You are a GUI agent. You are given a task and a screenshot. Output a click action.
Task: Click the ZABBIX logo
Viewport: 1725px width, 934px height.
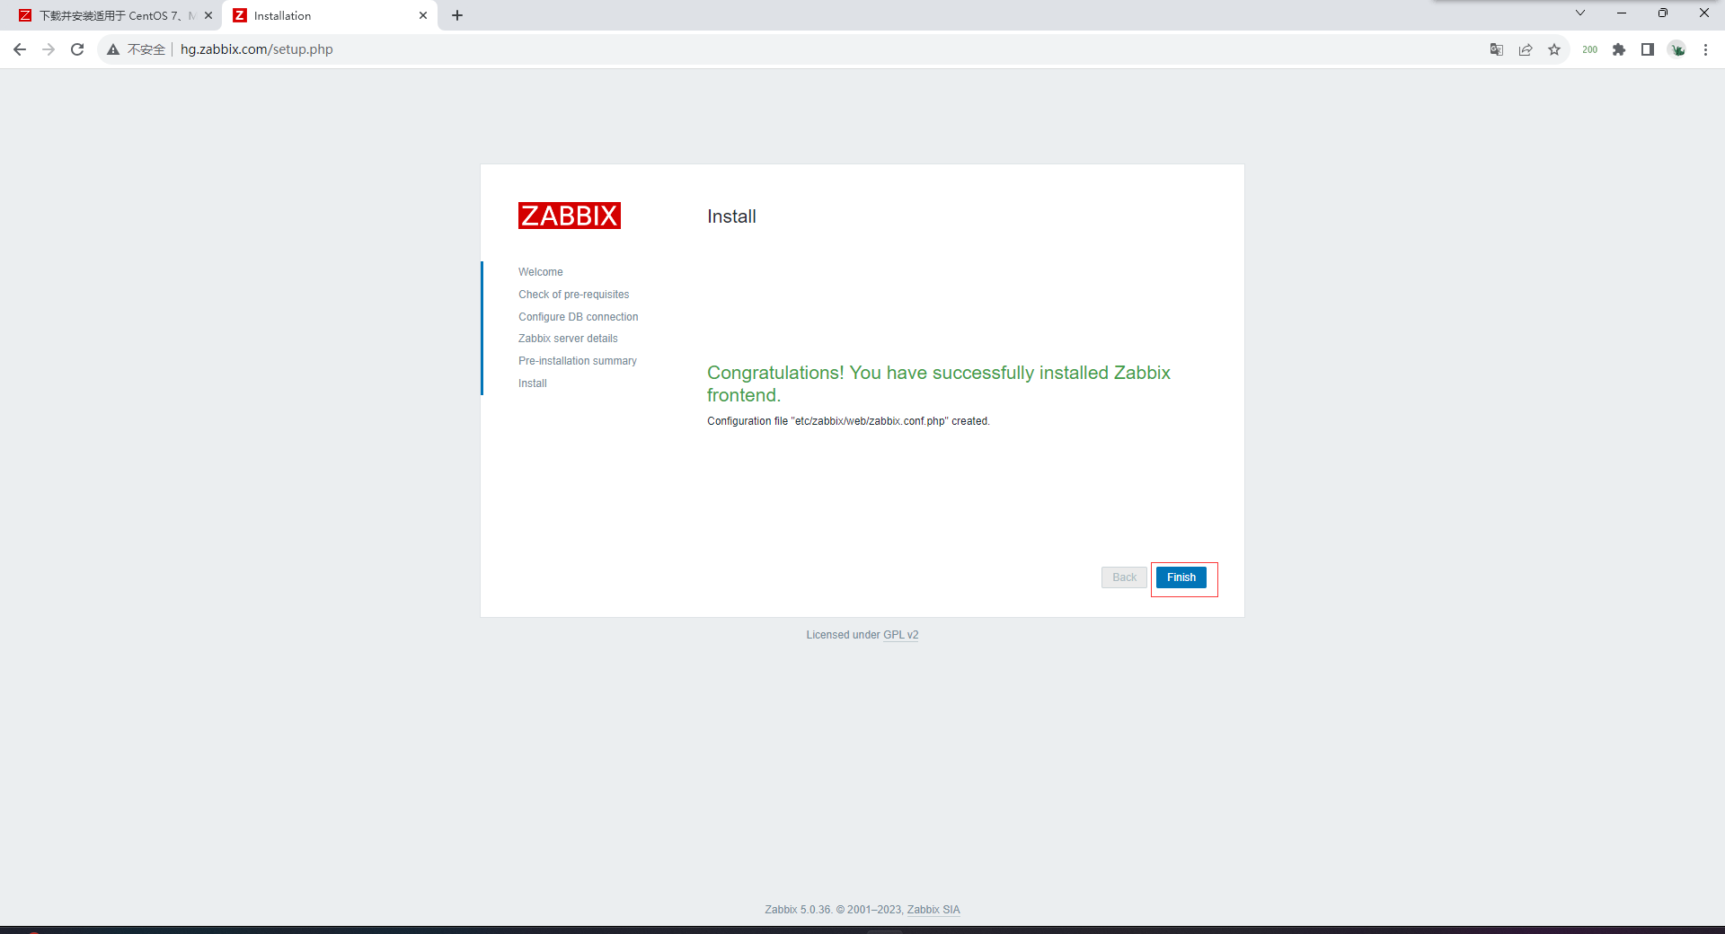click(570, 216)
